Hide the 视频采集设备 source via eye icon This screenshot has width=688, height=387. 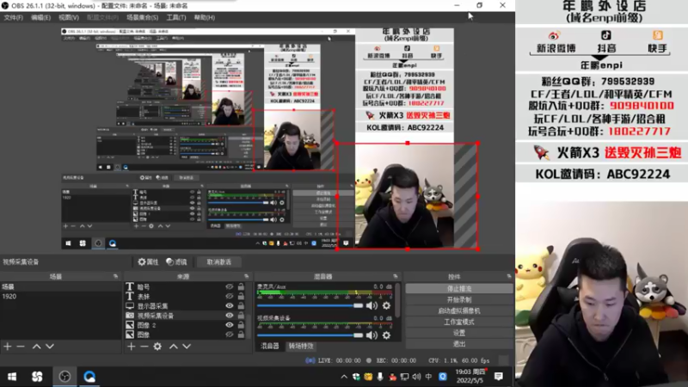click(229, 316)
